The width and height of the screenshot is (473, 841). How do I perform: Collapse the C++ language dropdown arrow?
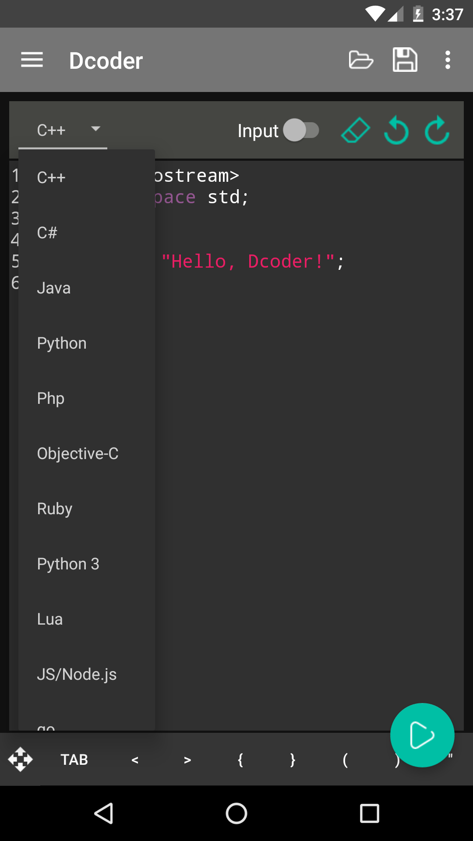[x=95, y=129]
